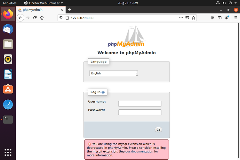Click the address bar URL 127.0.0.1:8080

click(x=82, y=18)
